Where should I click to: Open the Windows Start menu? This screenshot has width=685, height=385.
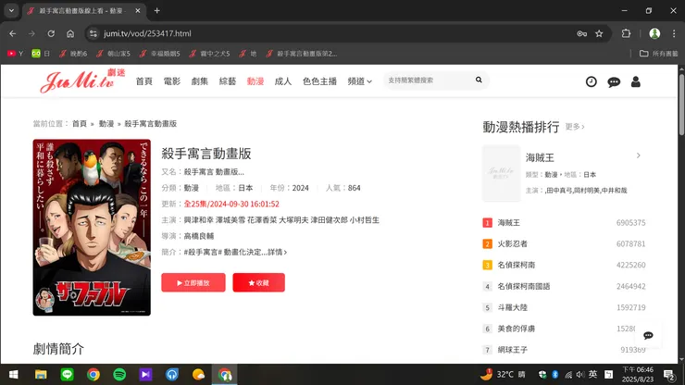14,375
